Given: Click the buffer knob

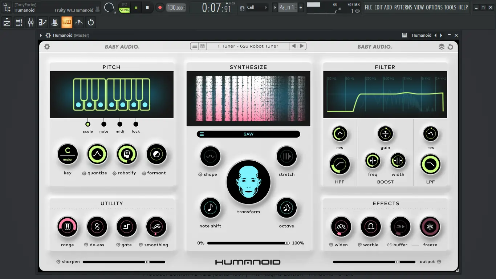Looking at the screenshot, I should 401,227.
